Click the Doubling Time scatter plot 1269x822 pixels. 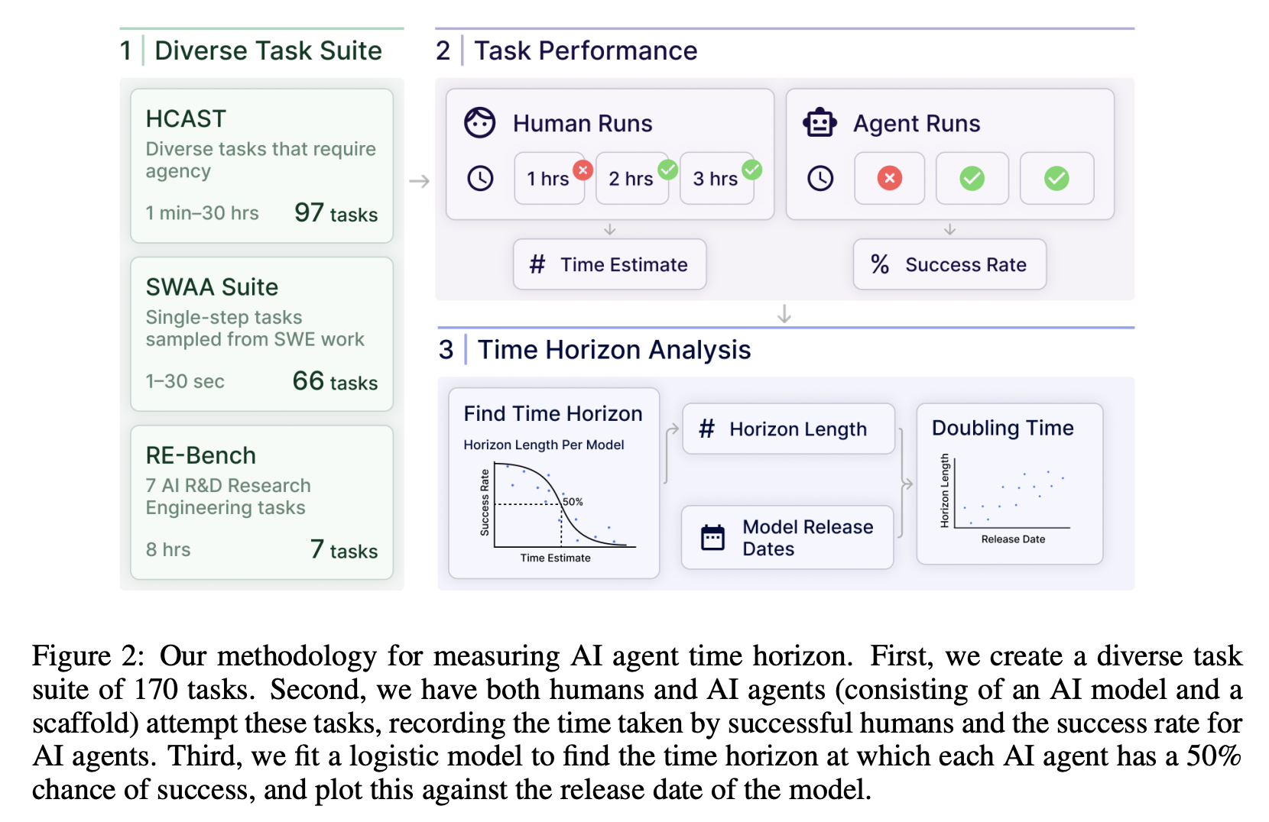click(x=1009, y=495)
